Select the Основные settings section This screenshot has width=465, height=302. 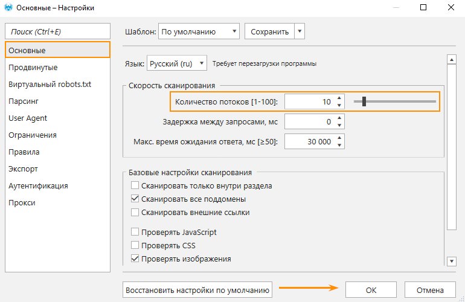(57, 50)
